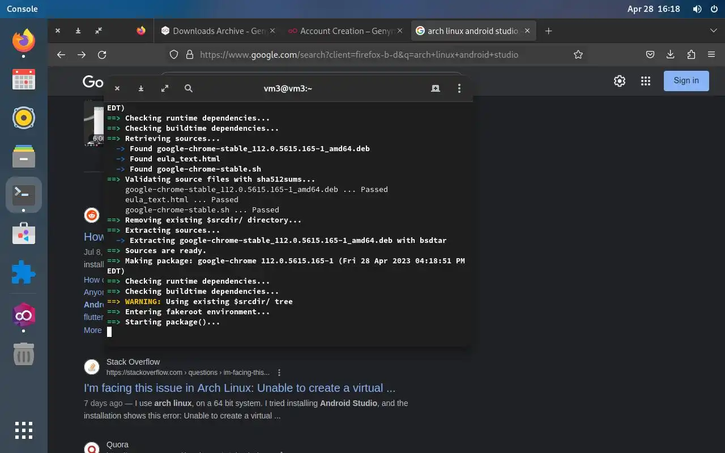Click the Google logo behind terminal
This screenshot has height=453, width=725.
coord(93,82)
